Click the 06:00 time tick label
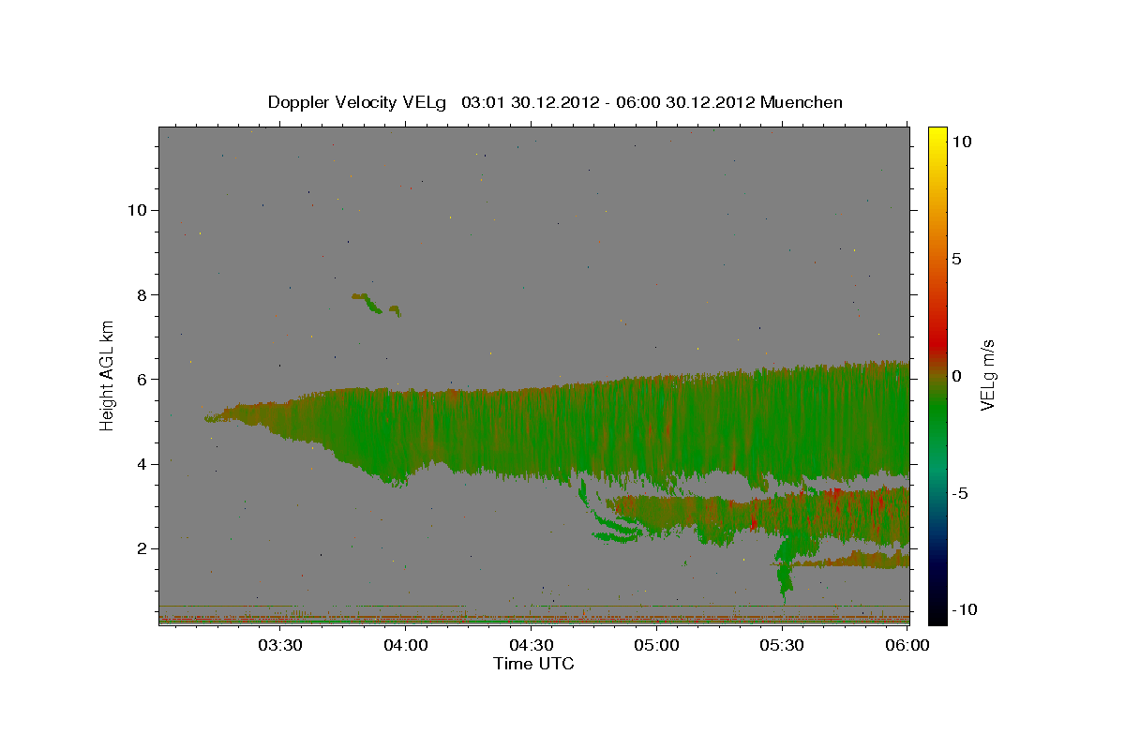This screenshot has width=1125, height=750. coord(907,645)
